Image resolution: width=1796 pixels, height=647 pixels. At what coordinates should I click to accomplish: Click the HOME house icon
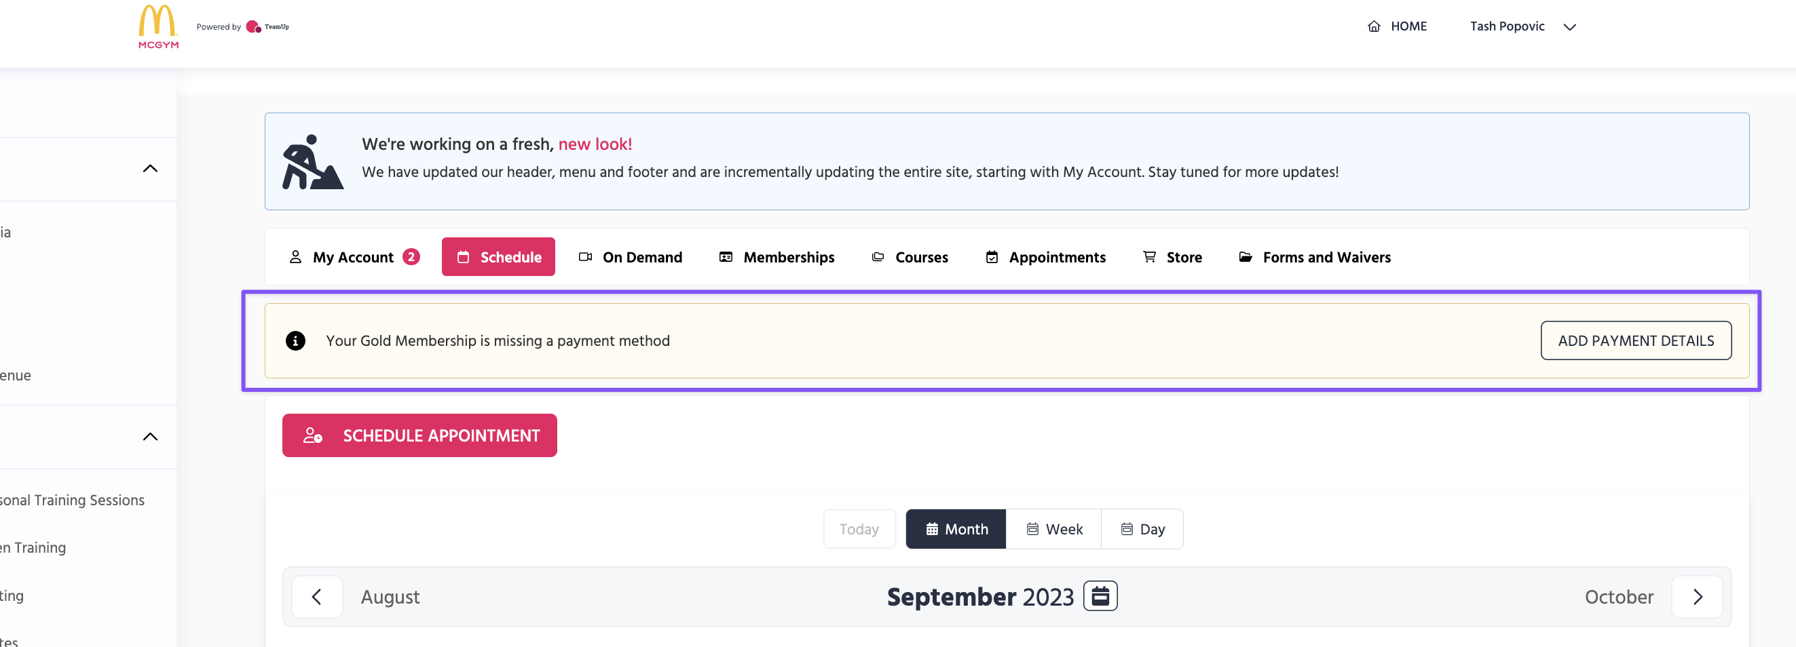pyautogui.click(x=1374, y=26)
